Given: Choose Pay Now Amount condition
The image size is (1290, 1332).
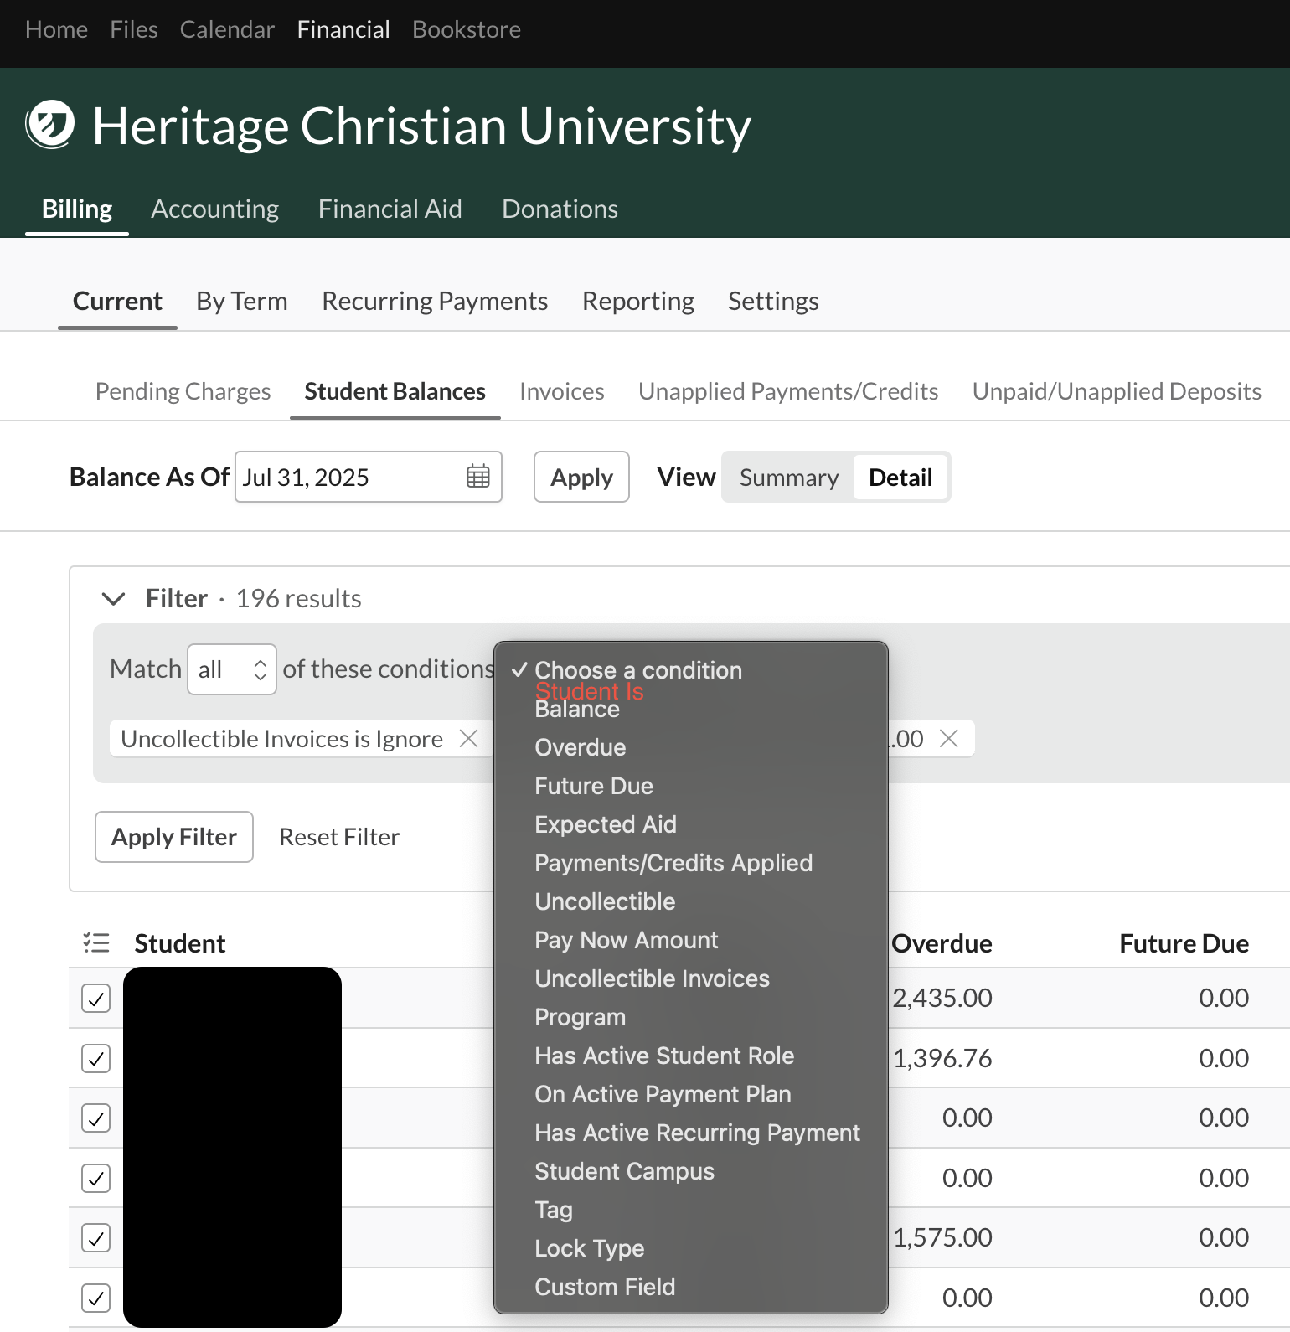Looking at the screenshot, I should (627, 940).
